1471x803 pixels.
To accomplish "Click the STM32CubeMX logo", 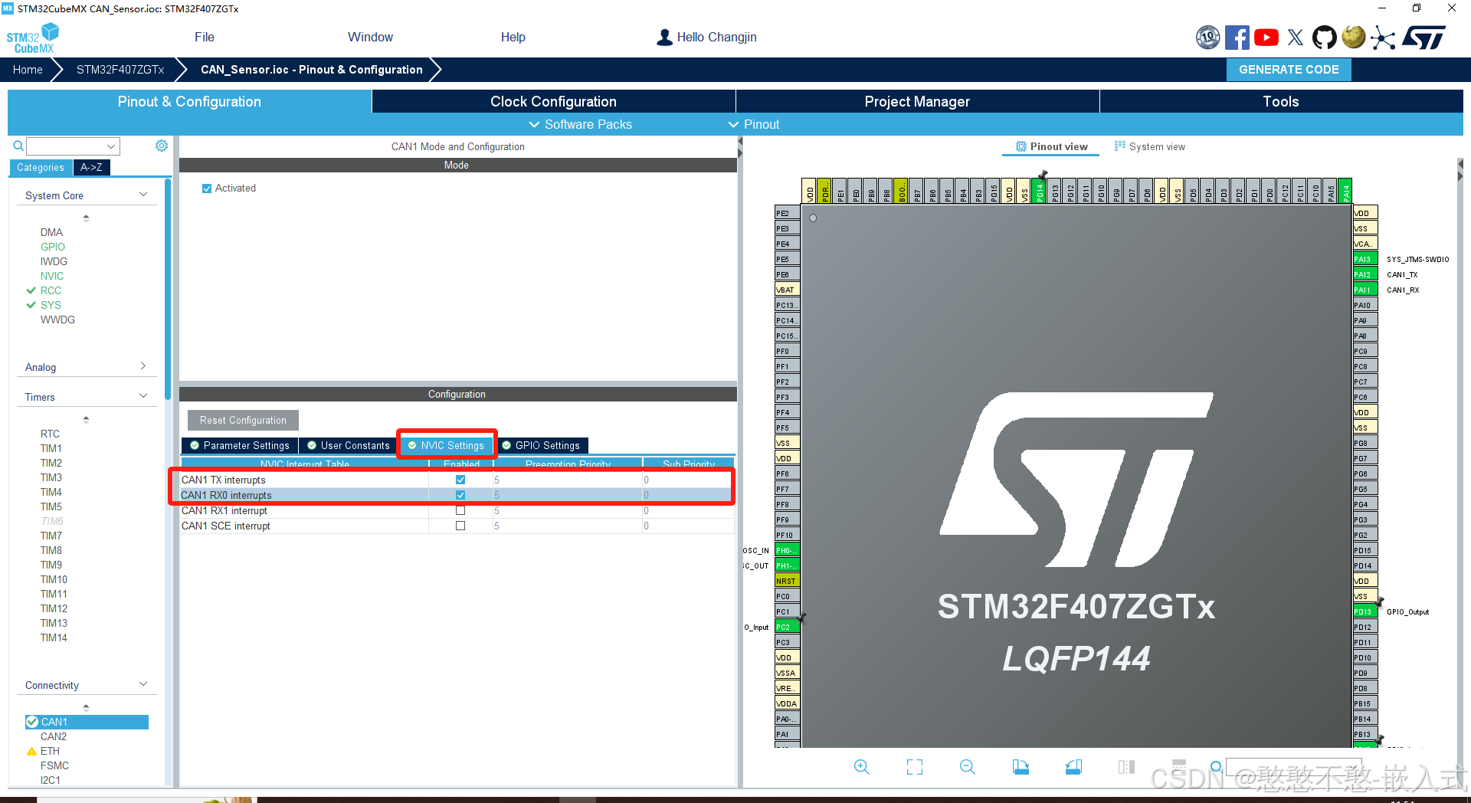I will point(32,38).
